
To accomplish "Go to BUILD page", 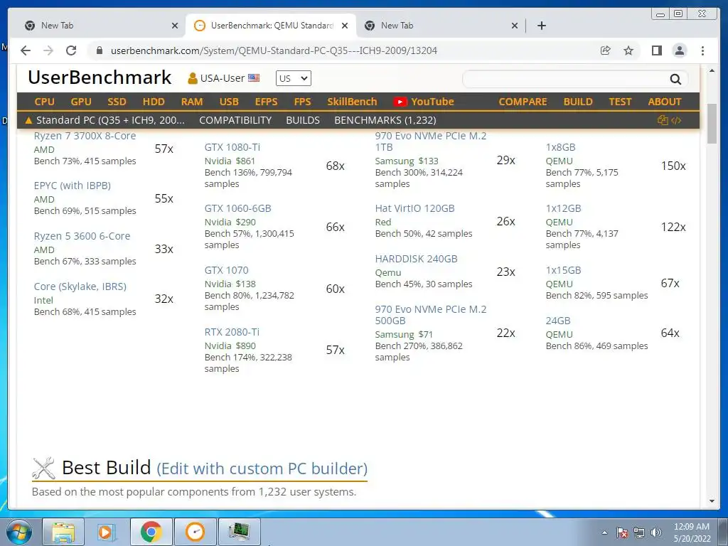I will [578, 102].
